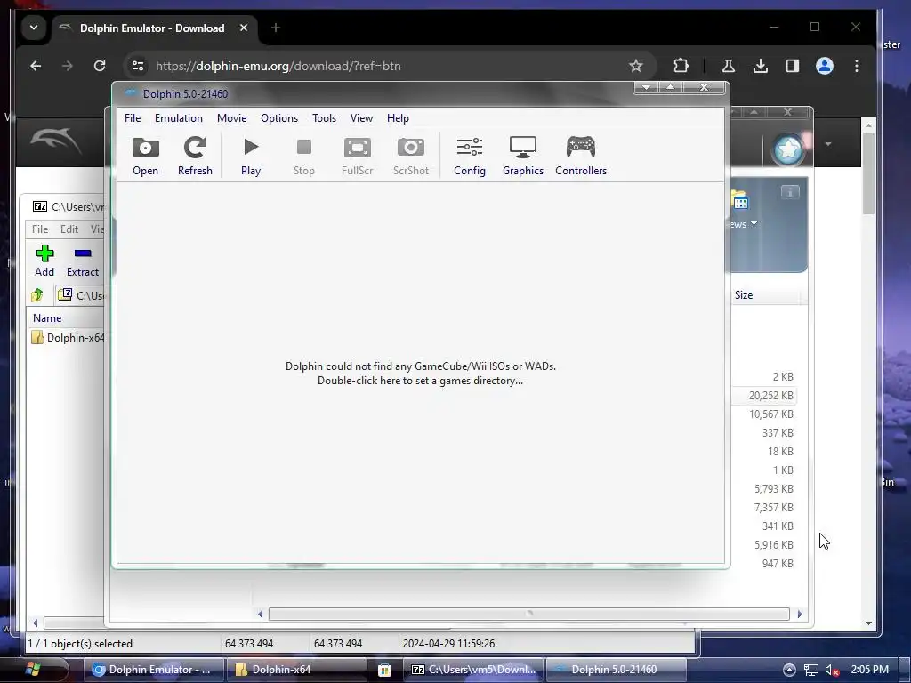Click the muted volume tray icon
The width and height of the screenshot is (911, 683).
(x=832, y=670)
